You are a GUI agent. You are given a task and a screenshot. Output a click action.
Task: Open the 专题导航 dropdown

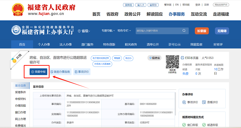pyautogui.click(x=108, y=31)
